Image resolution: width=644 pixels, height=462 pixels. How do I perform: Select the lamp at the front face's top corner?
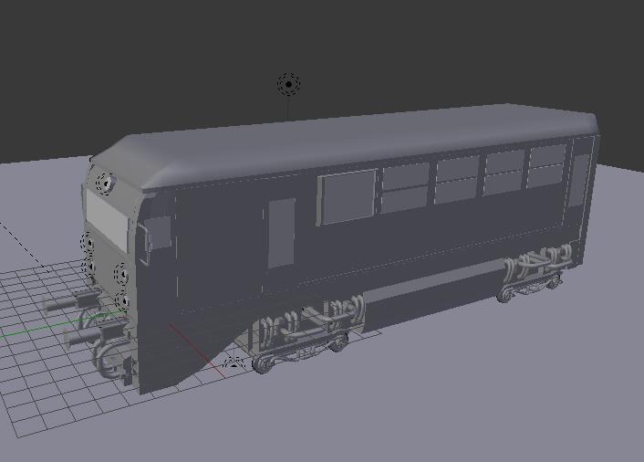tap(106, 184)
